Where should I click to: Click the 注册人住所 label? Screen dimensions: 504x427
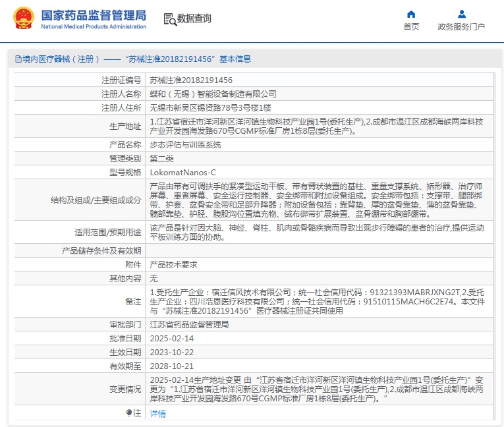(121, 107)
